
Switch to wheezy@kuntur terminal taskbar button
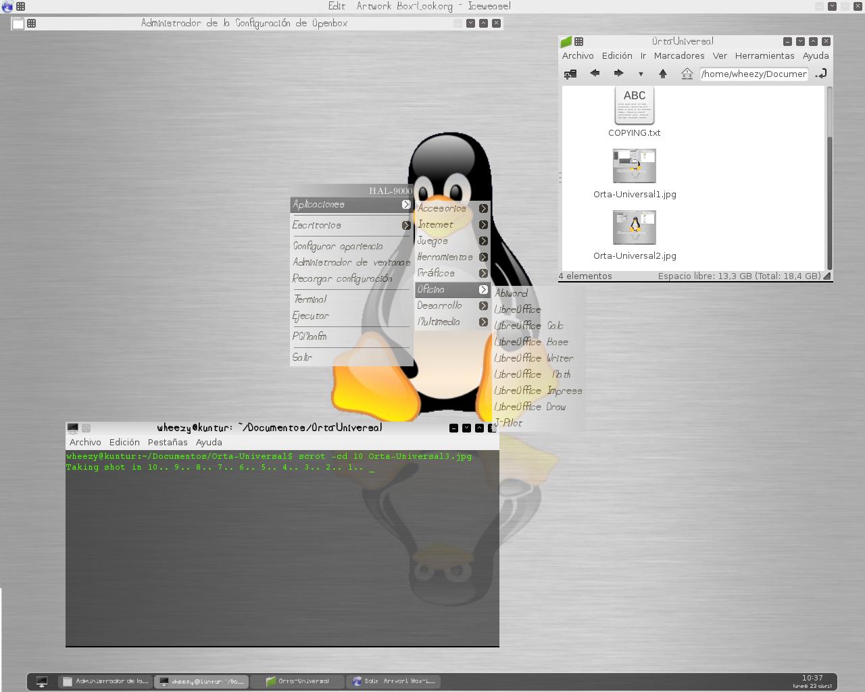(x=201, y=681)
